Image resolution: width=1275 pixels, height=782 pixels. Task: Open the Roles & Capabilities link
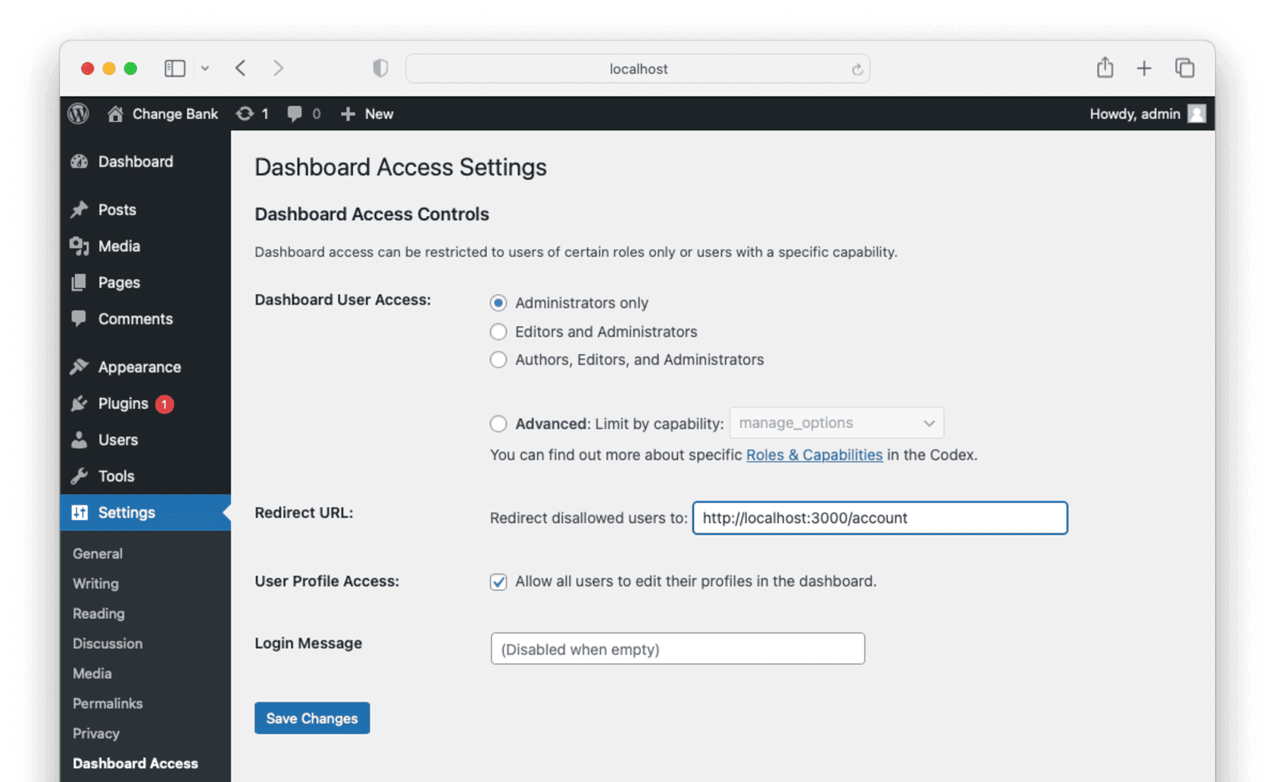(814, 454)
